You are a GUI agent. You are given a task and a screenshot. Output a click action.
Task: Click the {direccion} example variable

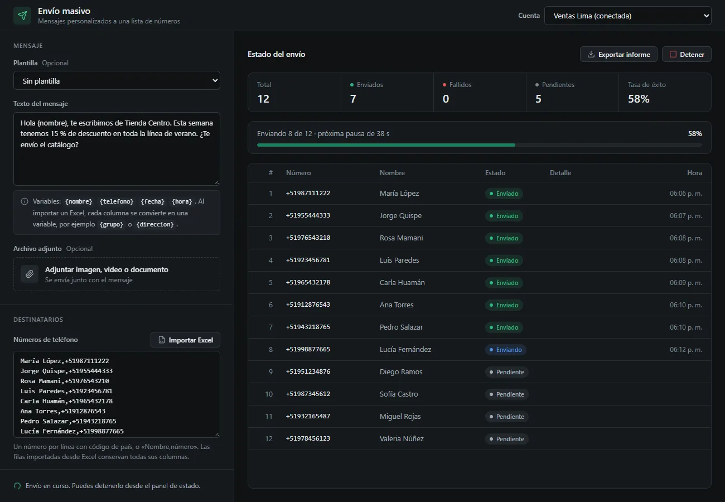155,224
